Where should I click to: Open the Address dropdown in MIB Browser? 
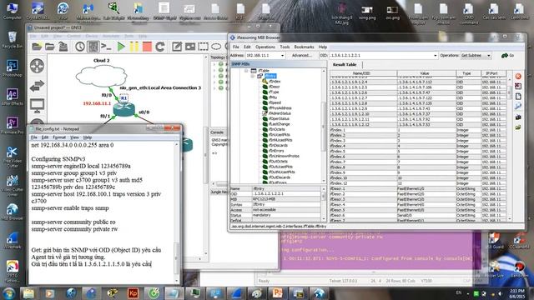click(282, 56)
